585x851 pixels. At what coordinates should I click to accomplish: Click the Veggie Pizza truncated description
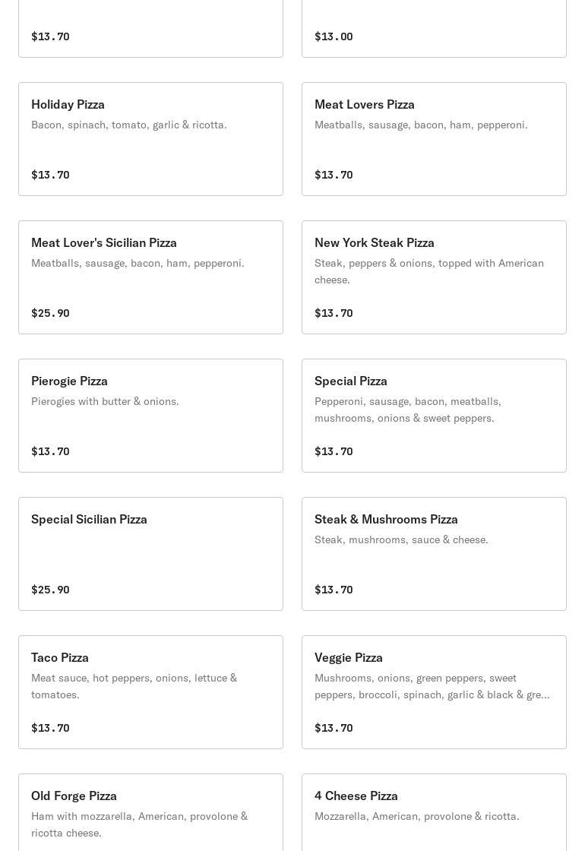point(432,686)
